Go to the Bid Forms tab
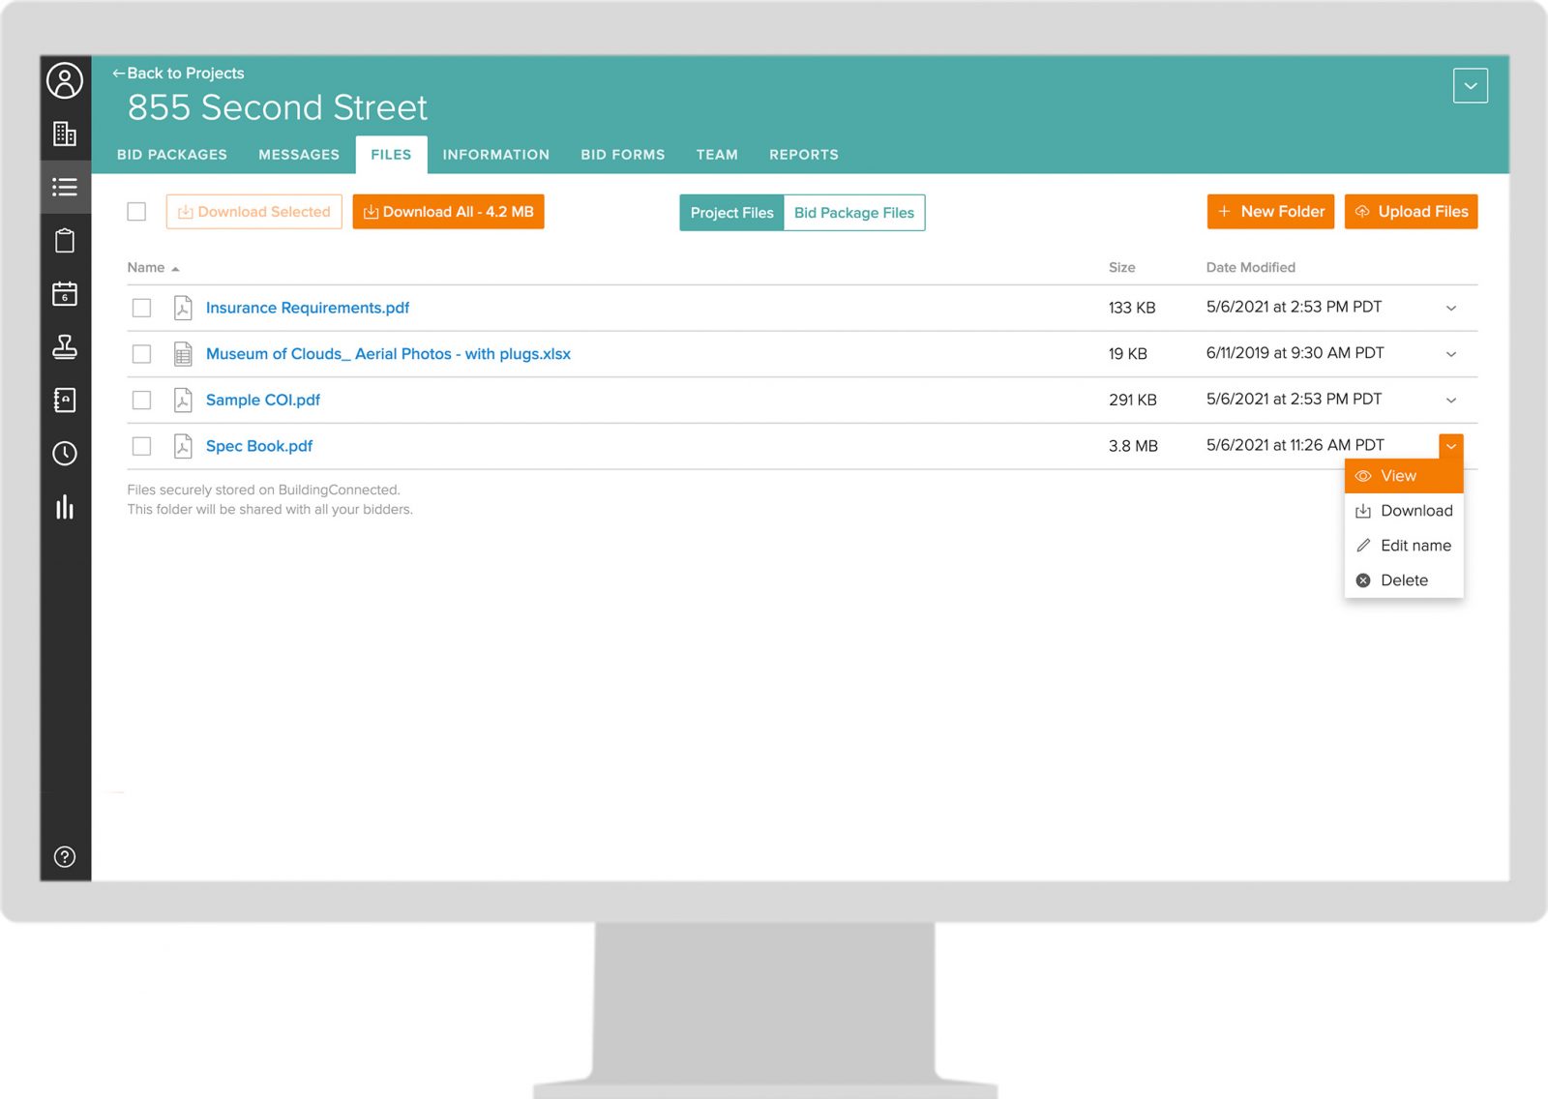1548x1099 pixels. pyautogui.click(x=623, y=155)
